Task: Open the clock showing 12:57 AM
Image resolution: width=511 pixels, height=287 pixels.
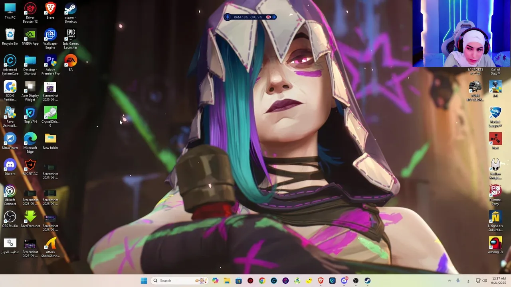Action: click(x=499, y=281)
